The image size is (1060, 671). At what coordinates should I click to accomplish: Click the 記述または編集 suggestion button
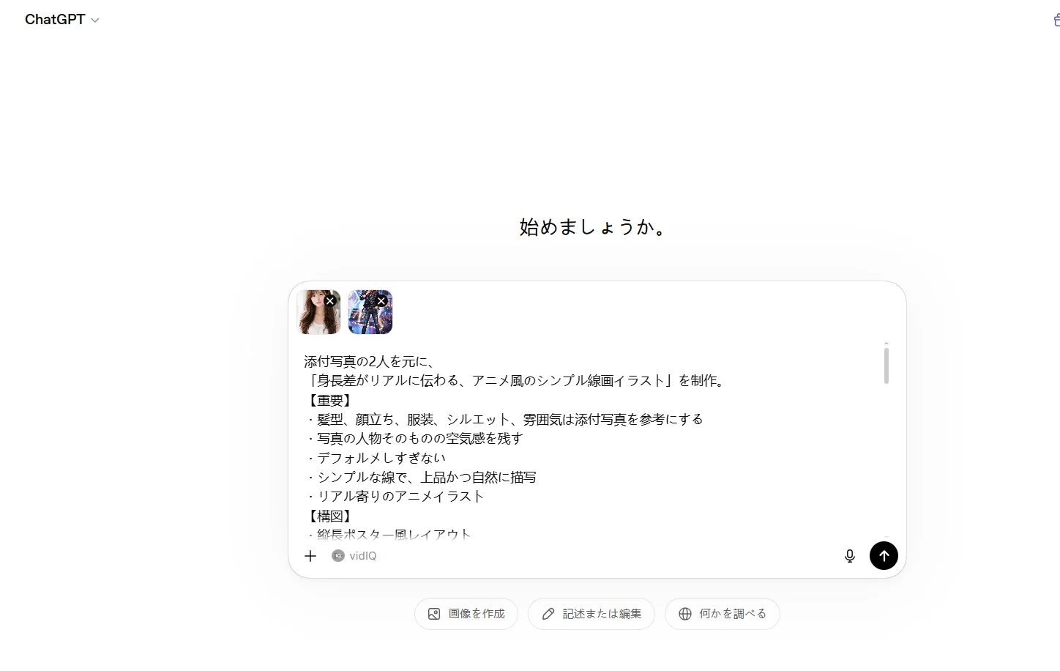click(591, 614)
